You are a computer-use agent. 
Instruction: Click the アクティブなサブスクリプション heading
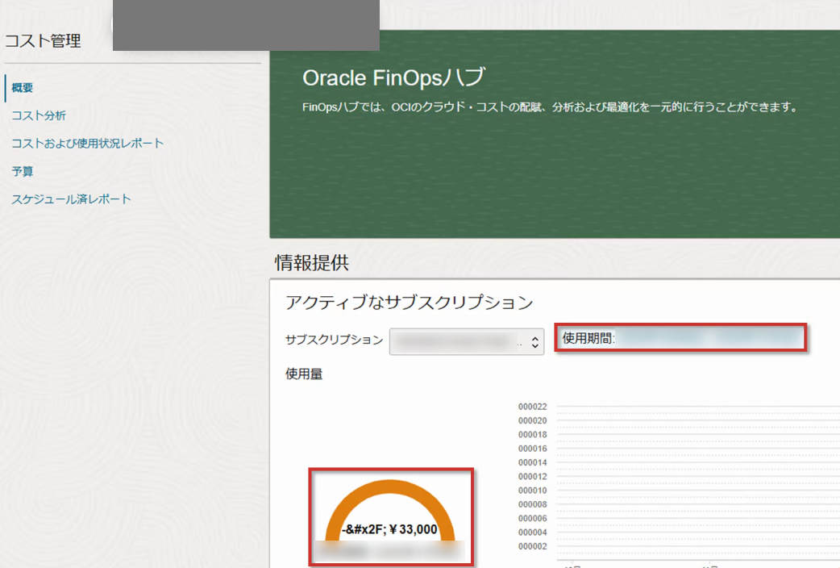pyautogui.click(x=410, y=303)
